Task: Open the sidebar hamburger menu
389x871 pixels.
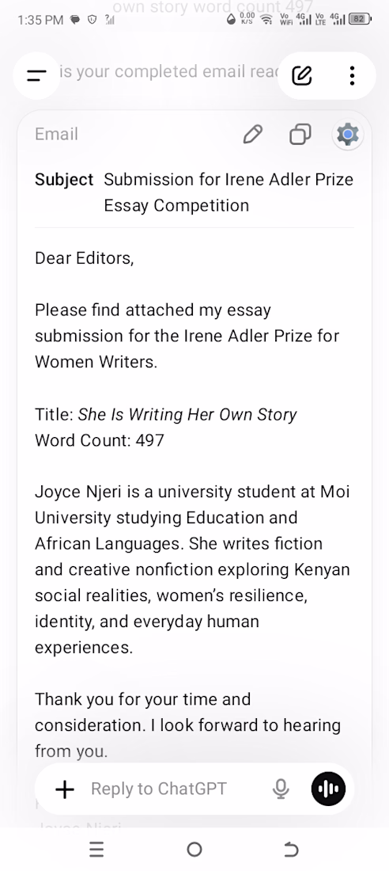Action: 36,75
